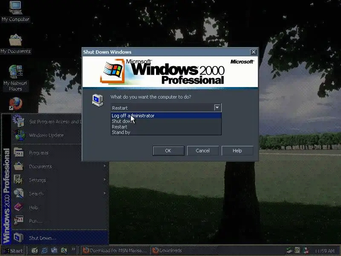Open Help from Start menu
The image size is (341, 256).
[x=60, y=207]
